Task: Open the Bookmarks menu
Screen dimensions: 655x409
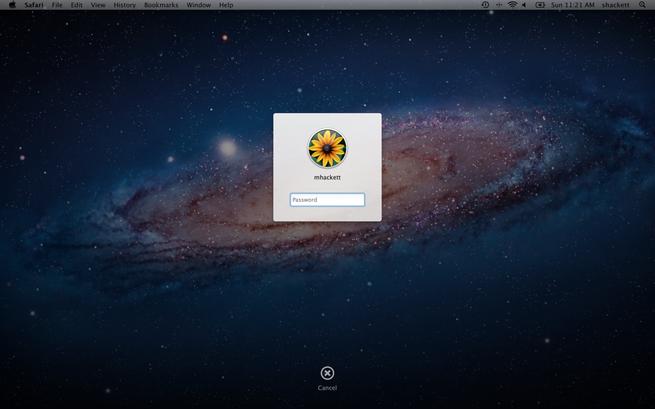Action: coord(161,5)
